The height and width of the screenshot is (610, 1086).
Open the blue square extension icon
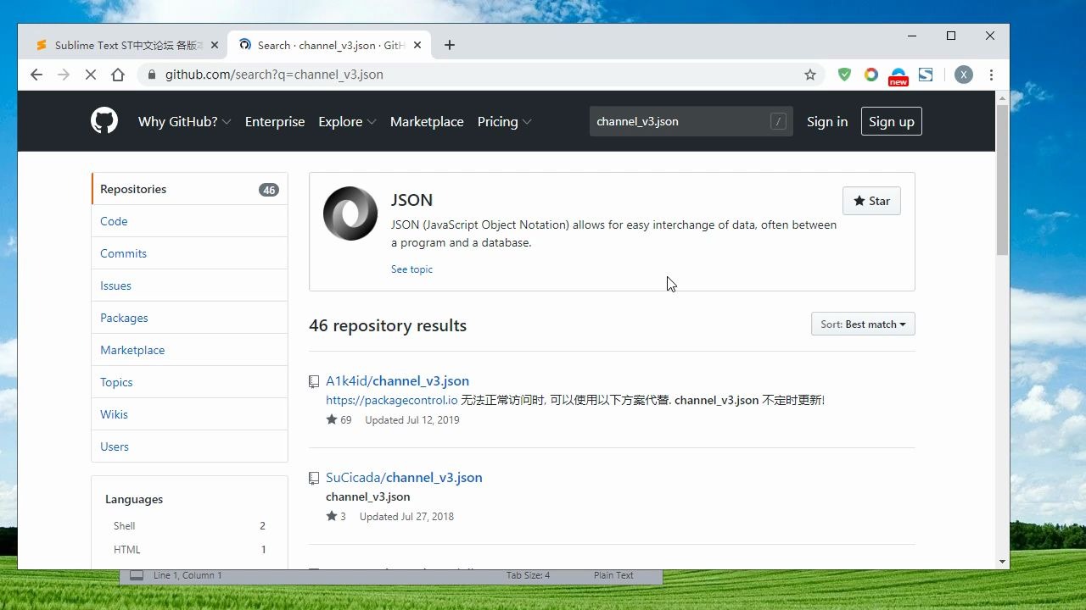(926, 75)
